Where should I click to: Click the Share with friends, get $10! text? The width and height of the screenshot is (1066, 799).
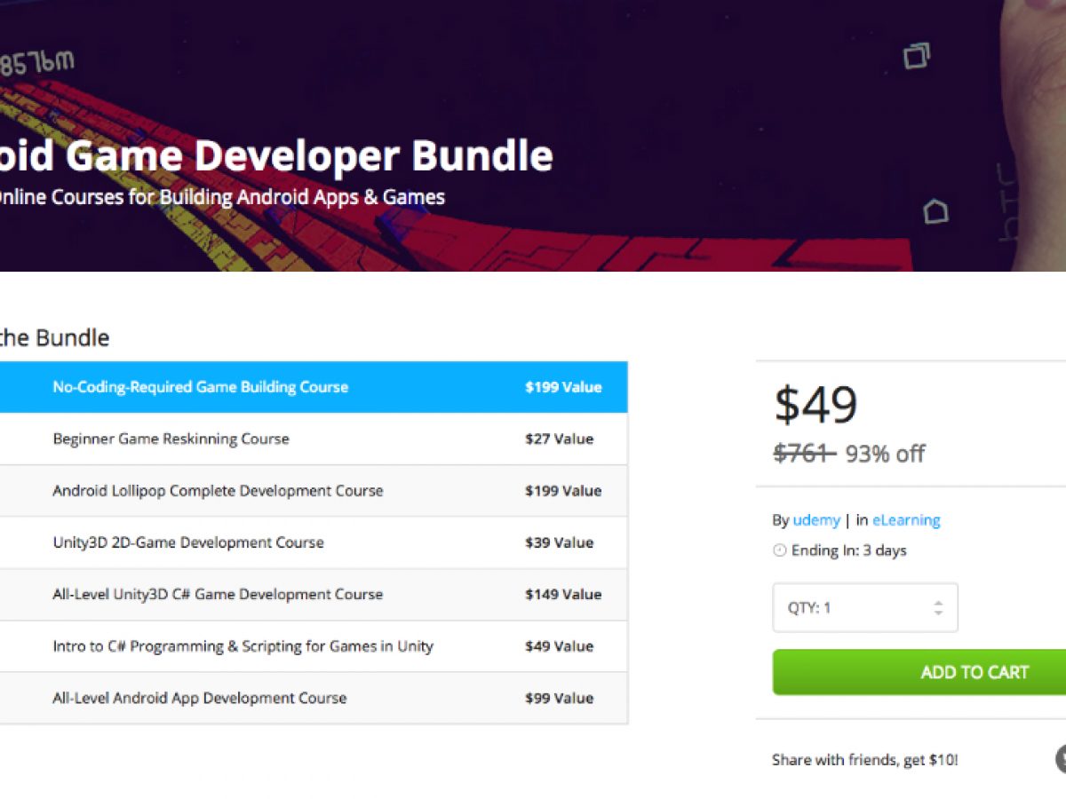(864, 760)
